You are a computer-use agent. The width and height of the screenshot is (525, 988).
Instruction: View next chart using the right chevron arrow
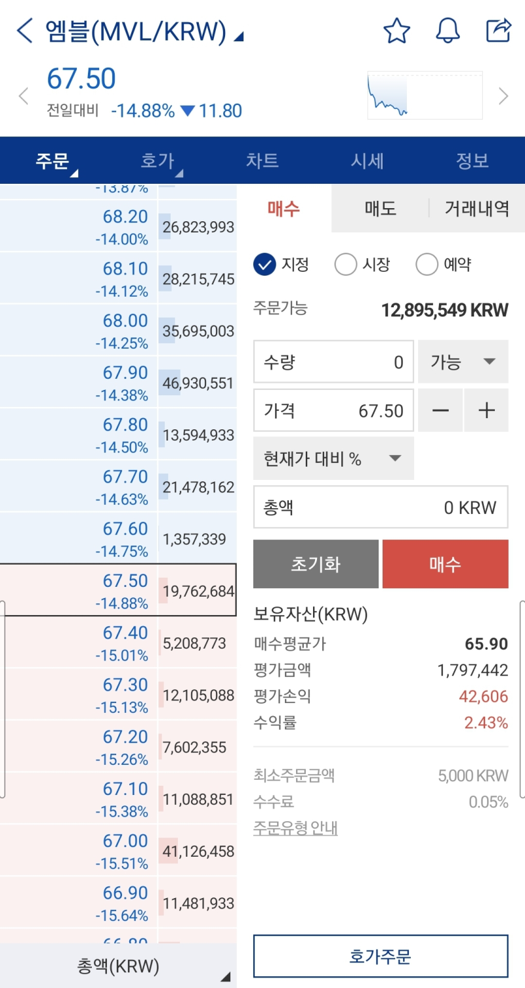click(503, 96)
